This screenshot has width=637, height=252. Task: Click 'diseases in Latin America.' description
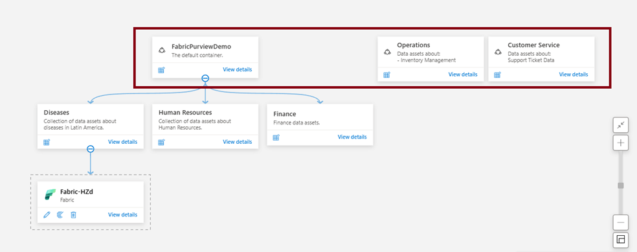pos(74,128)
